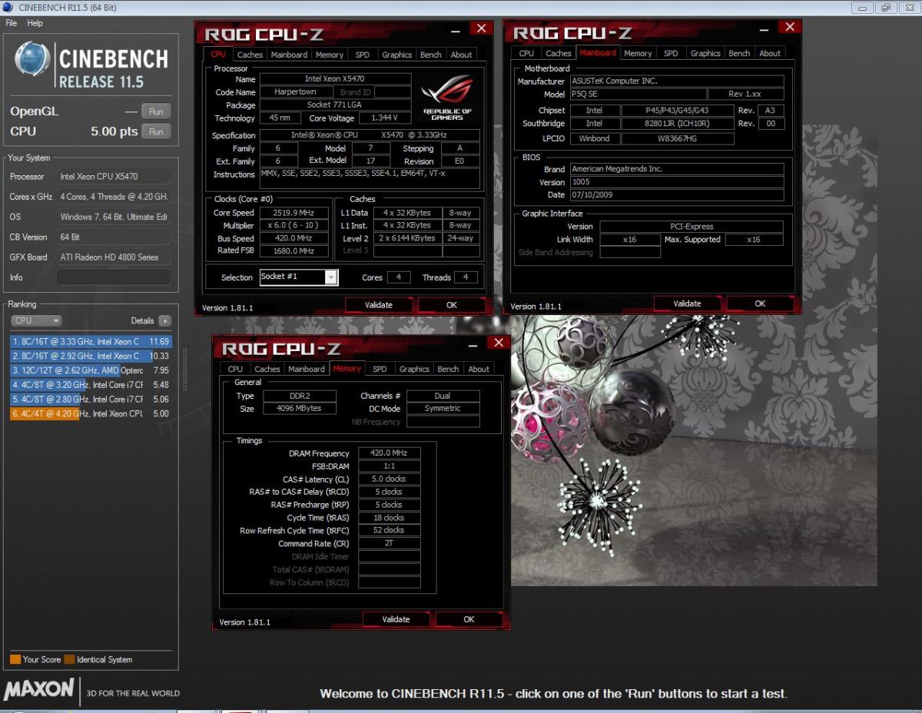Click the Cinebench title bar app icon
Screen dimensions: 922x713
7,8
